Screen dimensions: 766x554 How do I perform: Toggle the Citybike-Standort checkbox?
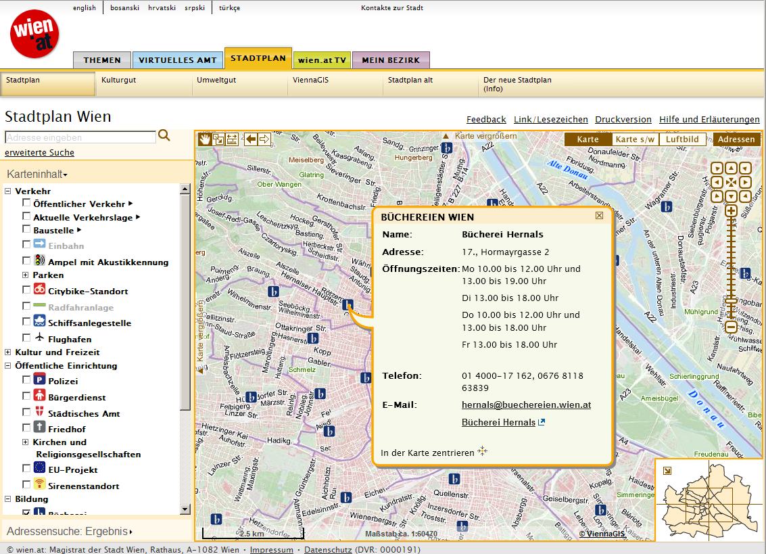(26, 290)
